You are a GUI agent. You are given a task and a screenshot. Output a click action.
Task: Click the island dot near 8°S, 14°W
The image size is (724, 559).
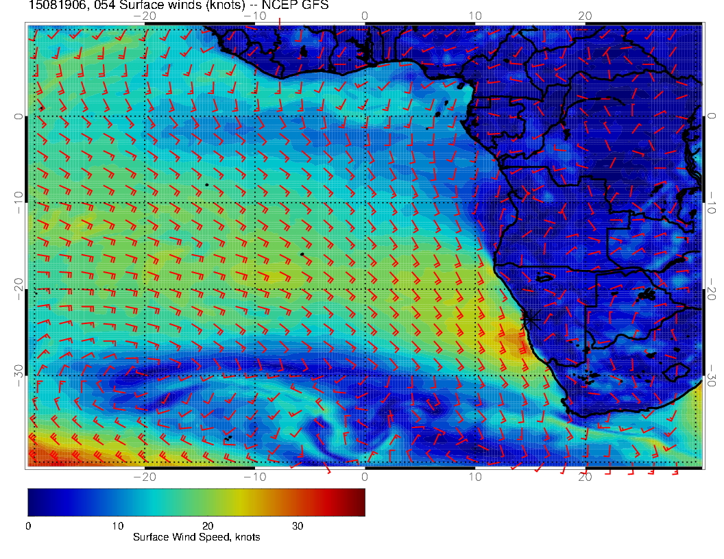coord(206,185)
